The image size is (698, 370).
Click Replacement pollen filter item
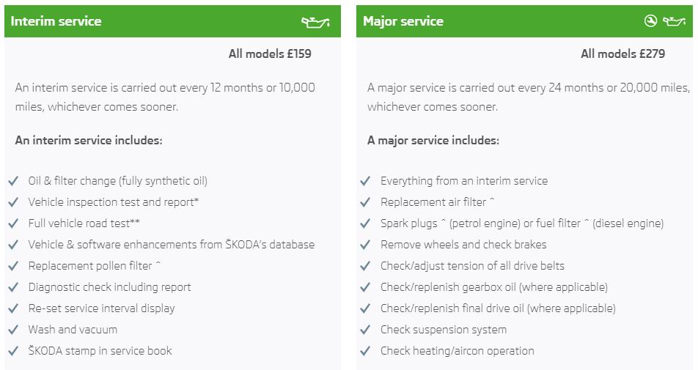click(x=95, y=266)
